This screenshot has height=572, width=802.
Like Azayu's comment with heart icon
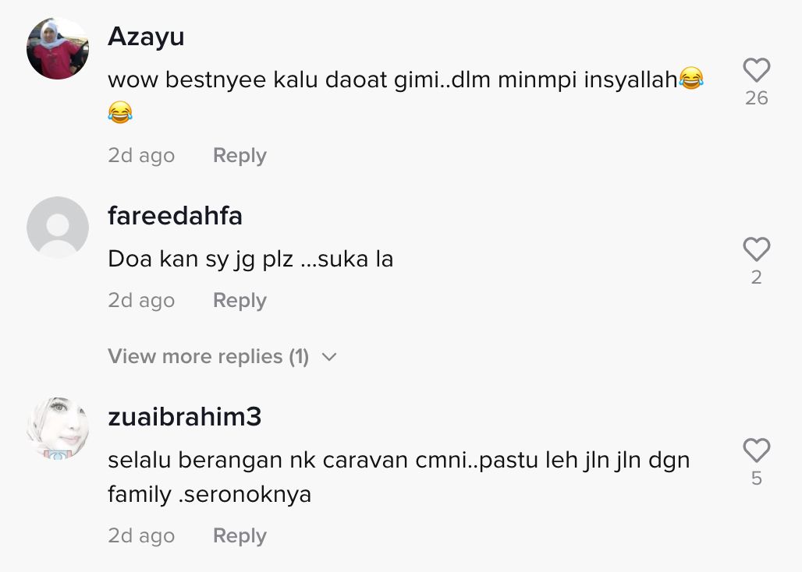(x=757, y=70)
